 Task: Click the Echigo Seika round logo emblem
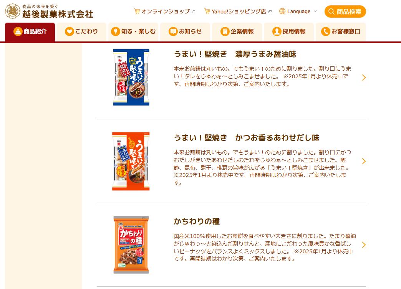pyautogui.click(x=13, y=11)
